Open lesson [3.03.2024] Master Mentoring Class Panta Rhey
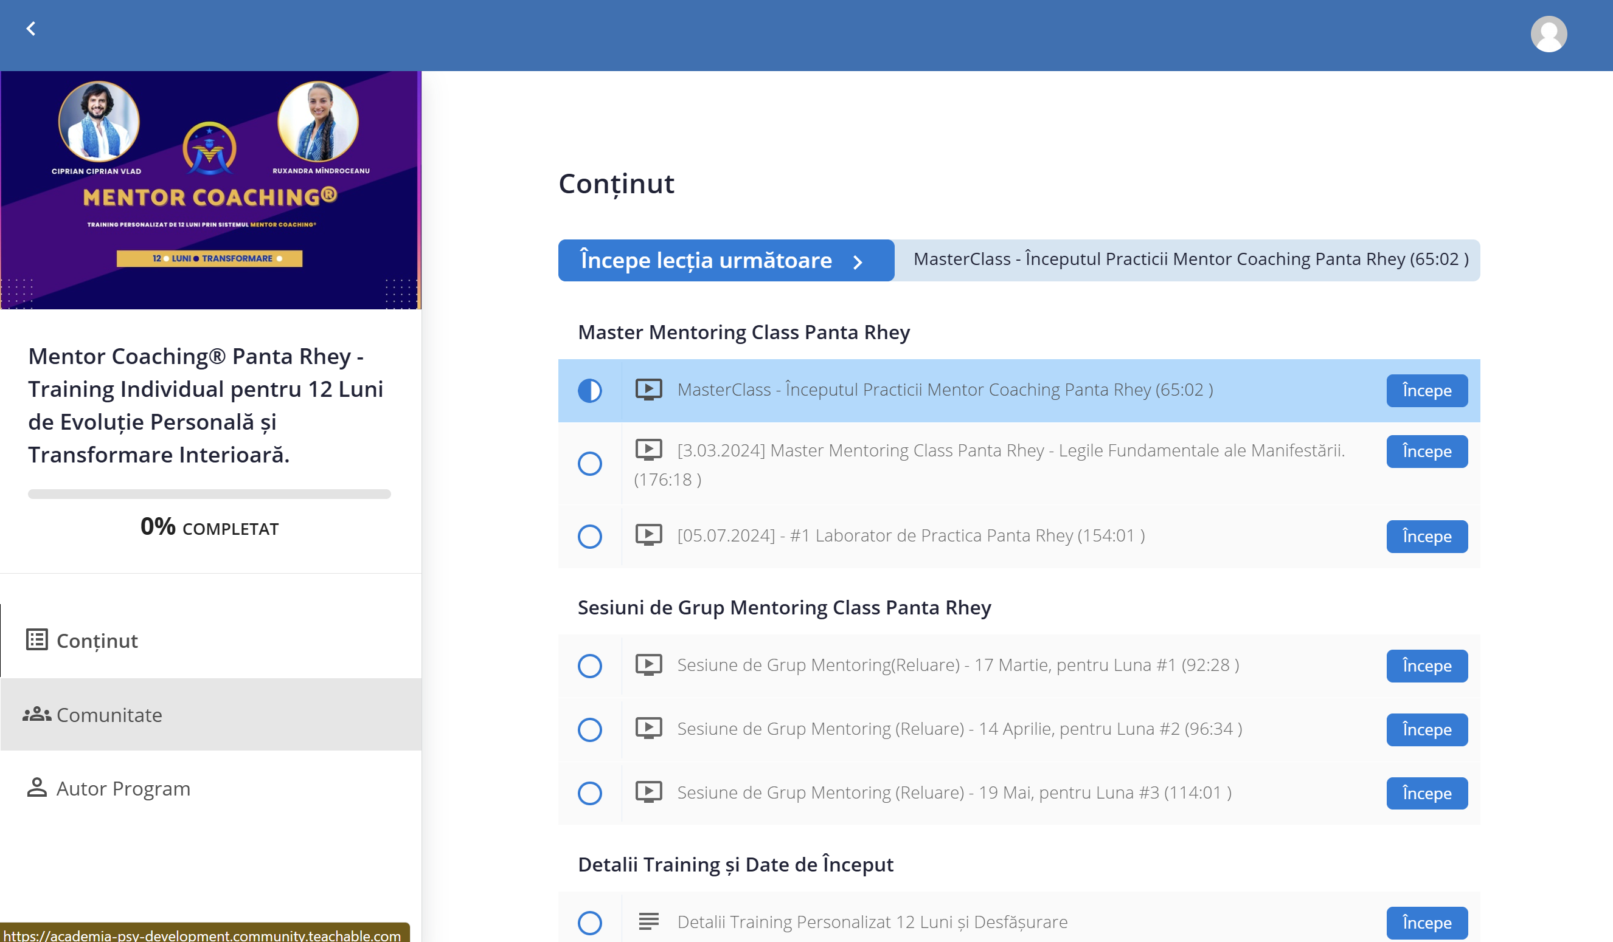 pyautogui.click(x=989, y=464)
